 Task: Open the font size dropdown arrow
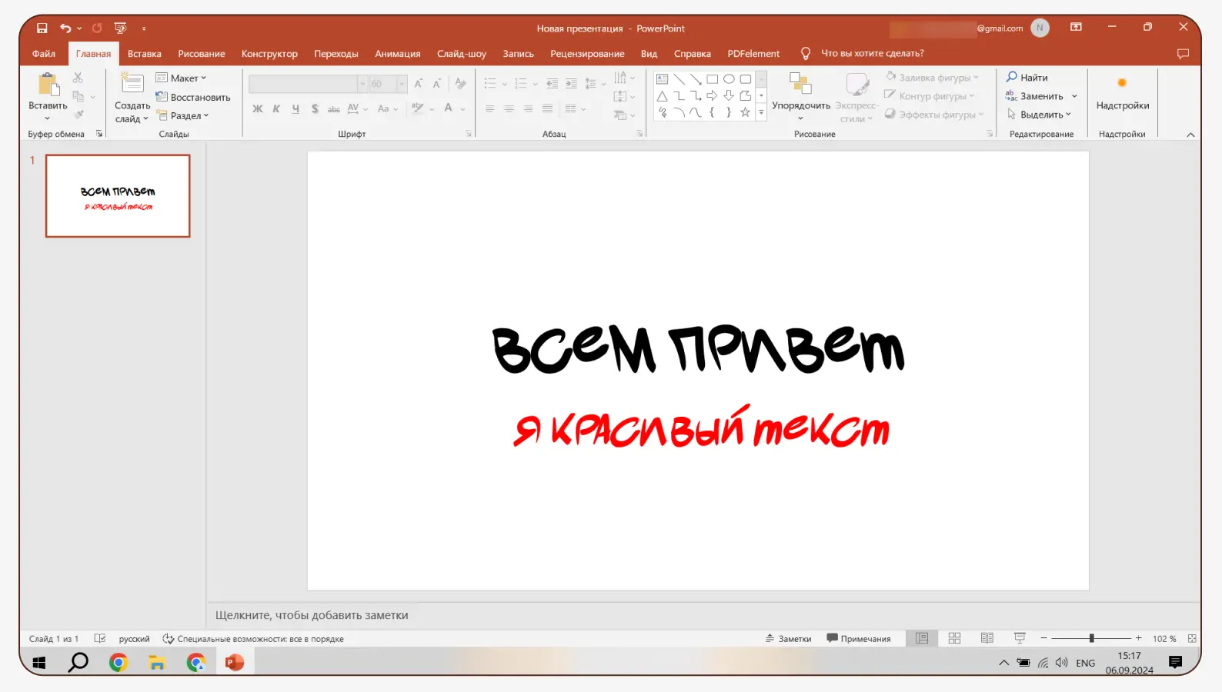402,84
